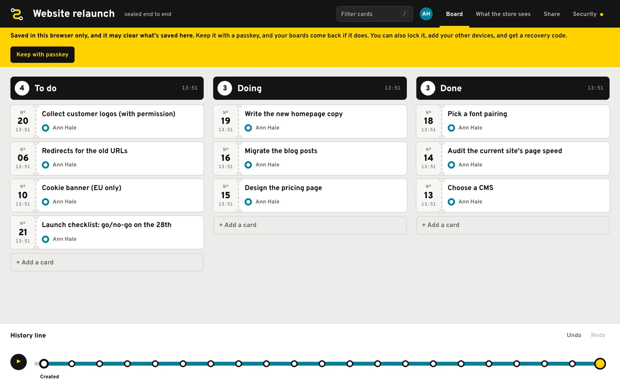This screenshot has width=620, height=387.
Task: Click the Nº 15 number tag
Action: [226, 195]
